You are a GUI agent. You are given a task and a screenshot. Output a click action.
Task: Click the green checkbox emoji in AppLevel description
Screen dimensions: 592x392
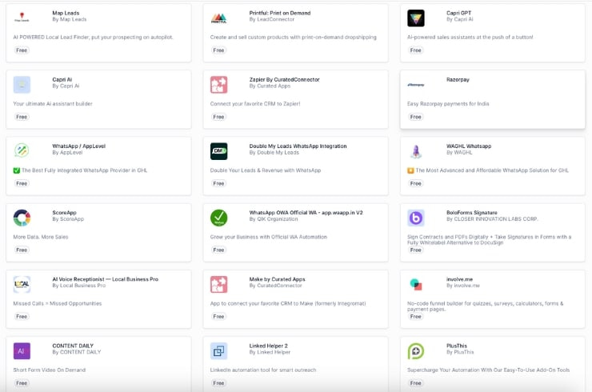click(17, 170)
